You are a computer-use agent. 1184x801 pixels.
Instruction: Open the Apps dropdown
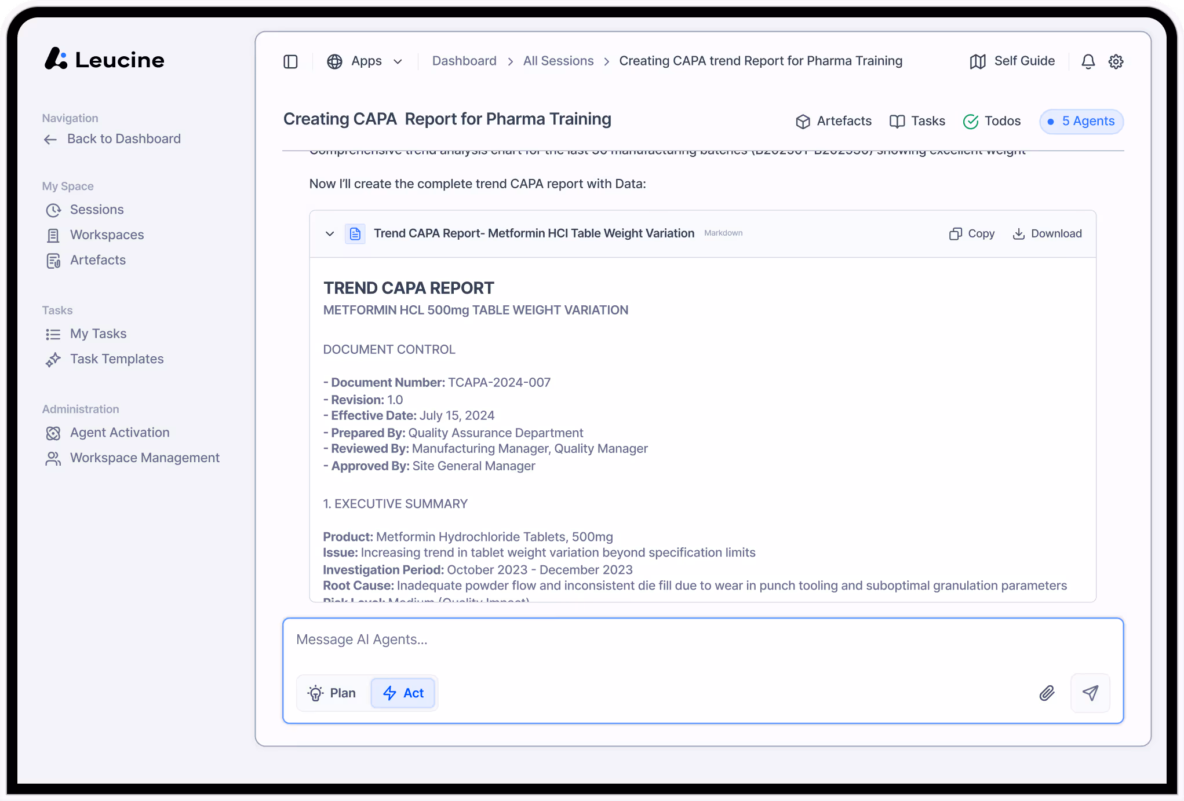point(365,61)
